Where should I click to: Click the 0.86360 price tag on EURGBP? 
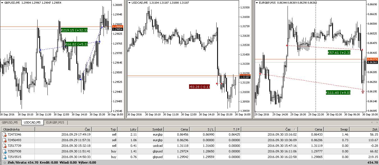pyautogui.click(x=372, y=62)
